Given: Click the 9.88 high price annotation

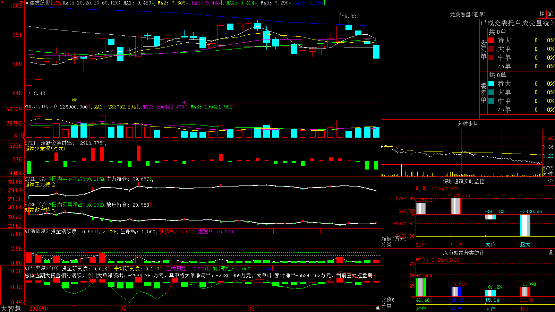Looking at the screenshot, I should pos(350,16).
